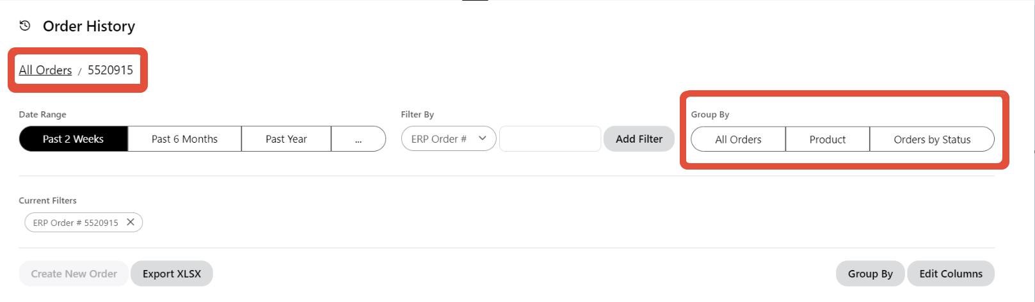The width and height of the screenshot is (1035, 302).
Task: Open the All Orders breadcrumb link
Action: tap(45, 70)
